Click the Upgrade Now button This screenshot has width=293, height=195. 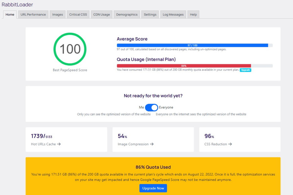click(x=153, y=188)
